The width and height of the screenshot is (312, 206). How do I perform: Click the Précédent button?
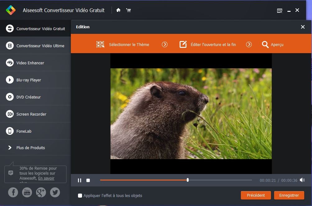coord(256,195)
